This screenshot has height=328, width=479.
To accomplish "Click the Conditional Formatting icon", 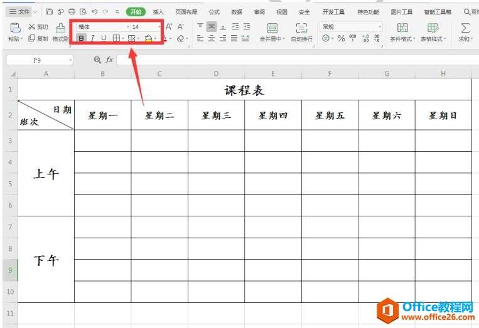I will 402,28.
